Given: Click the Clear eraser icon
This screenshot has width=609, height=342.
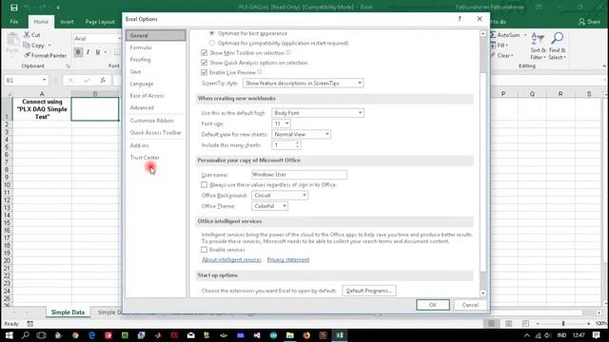Looking at the screenshot, I should [x=493, y=56].
